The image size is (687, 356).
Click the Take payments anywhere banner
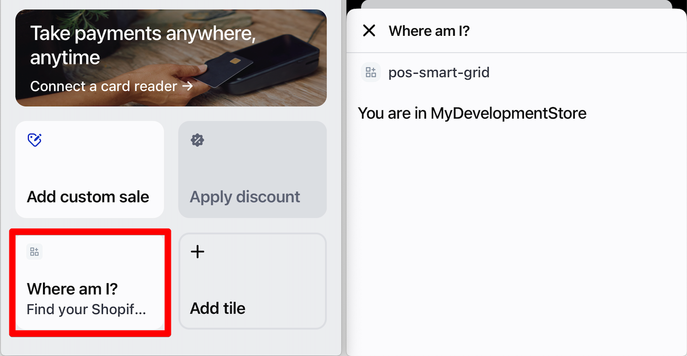(x=171, y=58)
